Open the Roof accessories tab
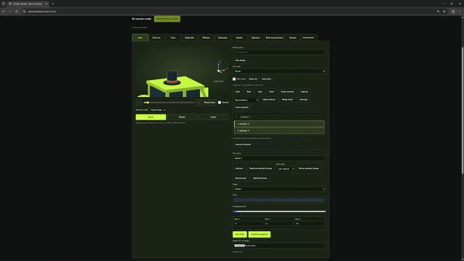The width and height of the screenshot is (464, 261). [275, 38]
